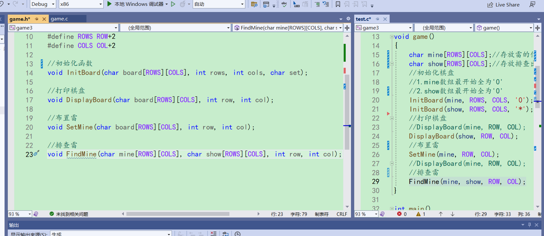Click the screwdriver quick-action icon on line 23
544x236 pixels.
pos(36,153)
